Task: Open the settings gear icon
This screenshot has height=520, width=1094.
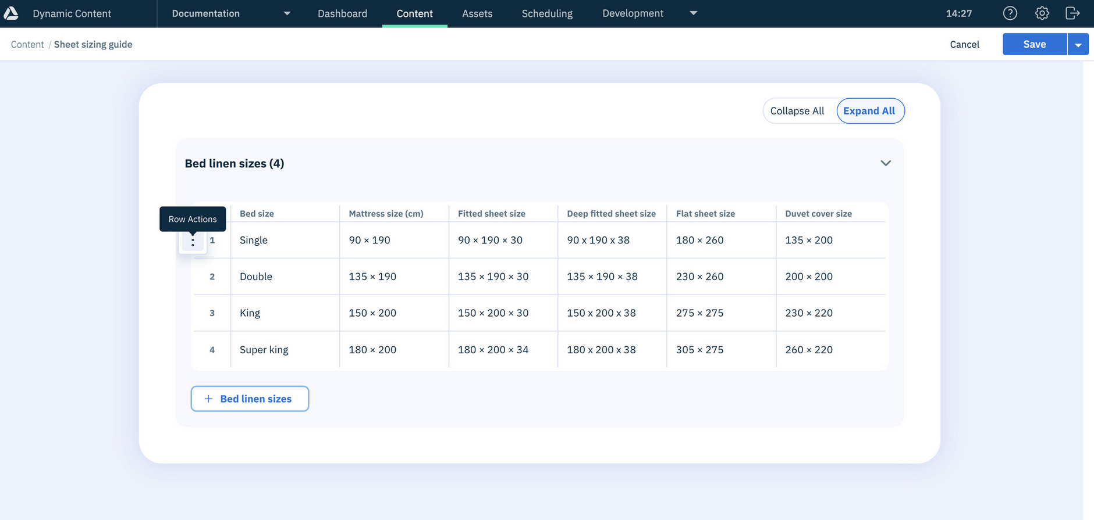Action: coord(1042,13)
